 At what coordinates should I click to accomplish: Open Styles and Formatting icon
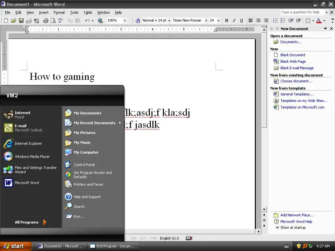tap(138, 21)
